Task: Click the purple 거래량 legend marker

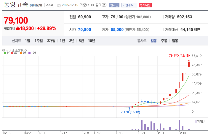Action: coord(196,121)
